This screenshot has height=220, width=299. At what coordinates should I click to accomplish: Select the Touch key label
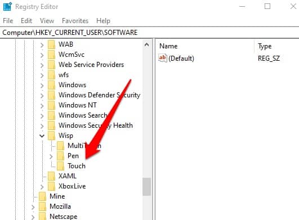77,166
